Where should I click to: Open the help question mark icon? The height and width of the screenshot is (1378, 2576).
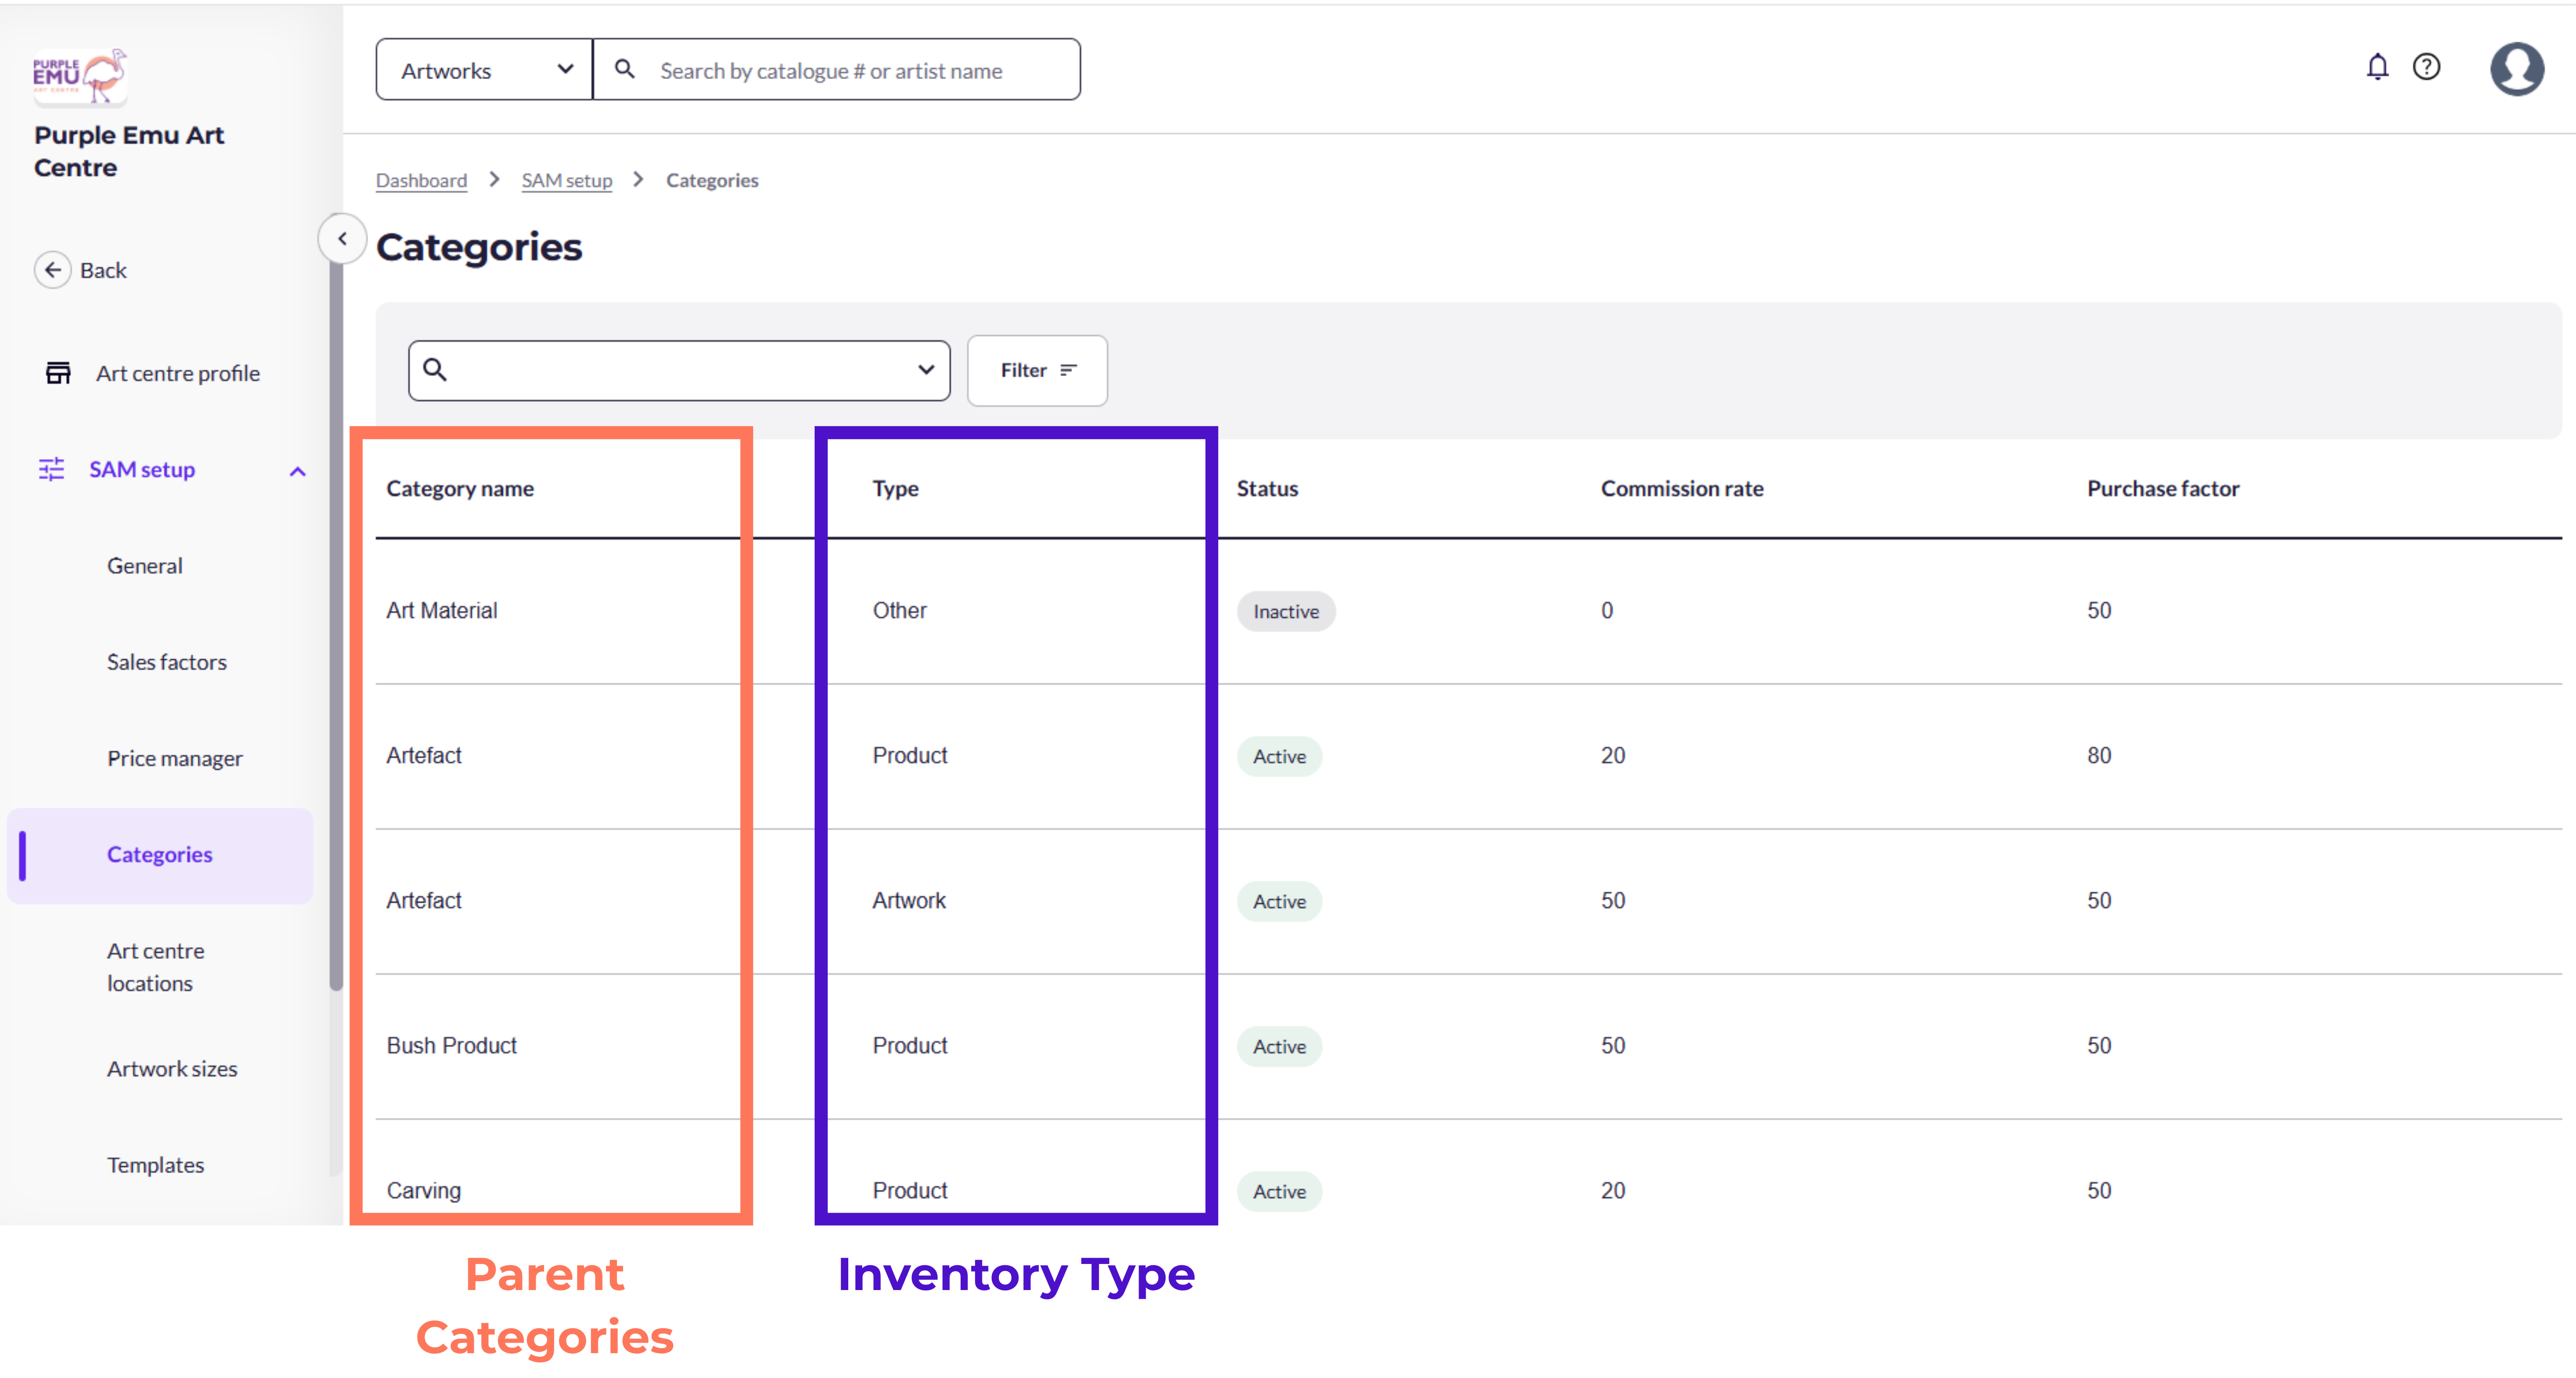(2427, 67)
